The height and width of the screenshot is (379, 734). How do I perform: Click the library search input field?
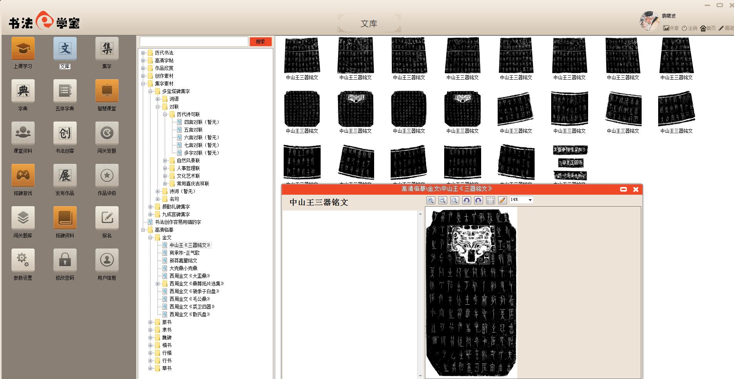pos(194,42)
